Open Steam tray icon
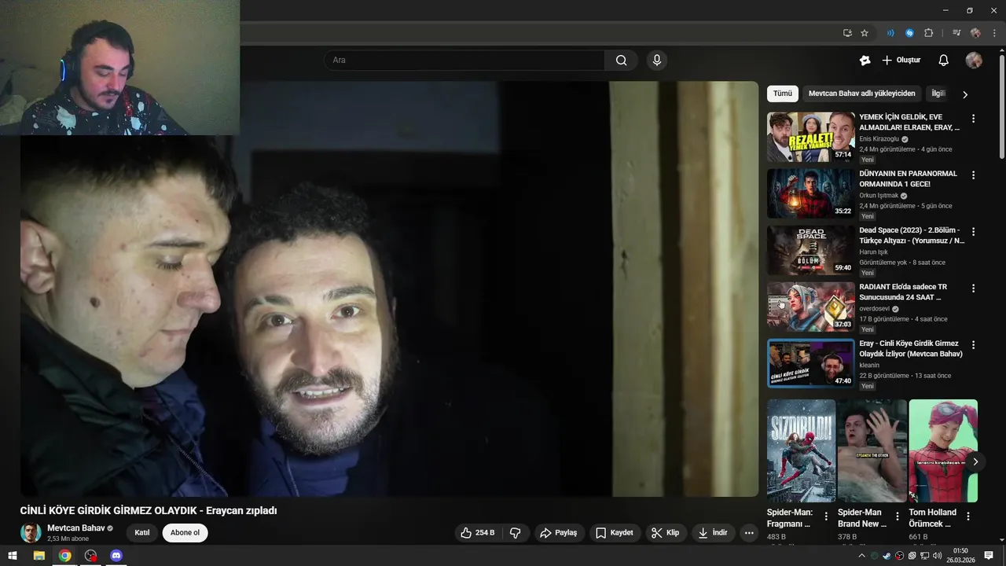The height and width of the screenshot is (566, 1006). coord(887,556)
